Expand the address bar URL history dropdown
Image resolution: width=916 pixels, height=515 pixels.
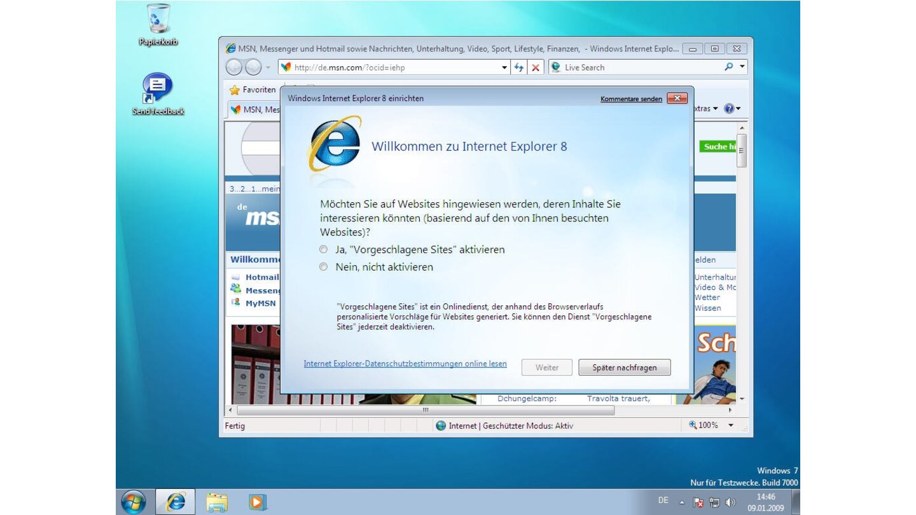(x=505, y=67)
